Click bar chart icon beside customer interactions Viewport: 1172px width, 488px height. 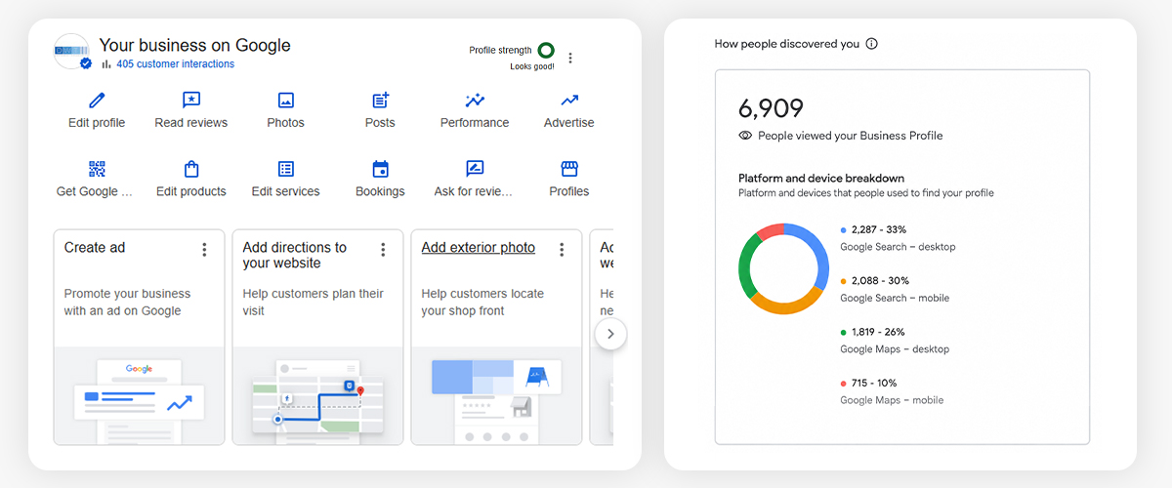coord(106,64)
